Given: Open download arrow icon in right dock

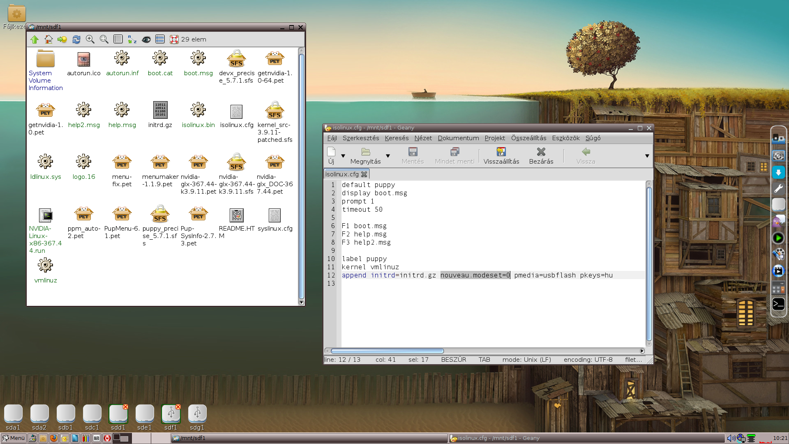Looking at the screenshot, I should (x=778, y=172).
